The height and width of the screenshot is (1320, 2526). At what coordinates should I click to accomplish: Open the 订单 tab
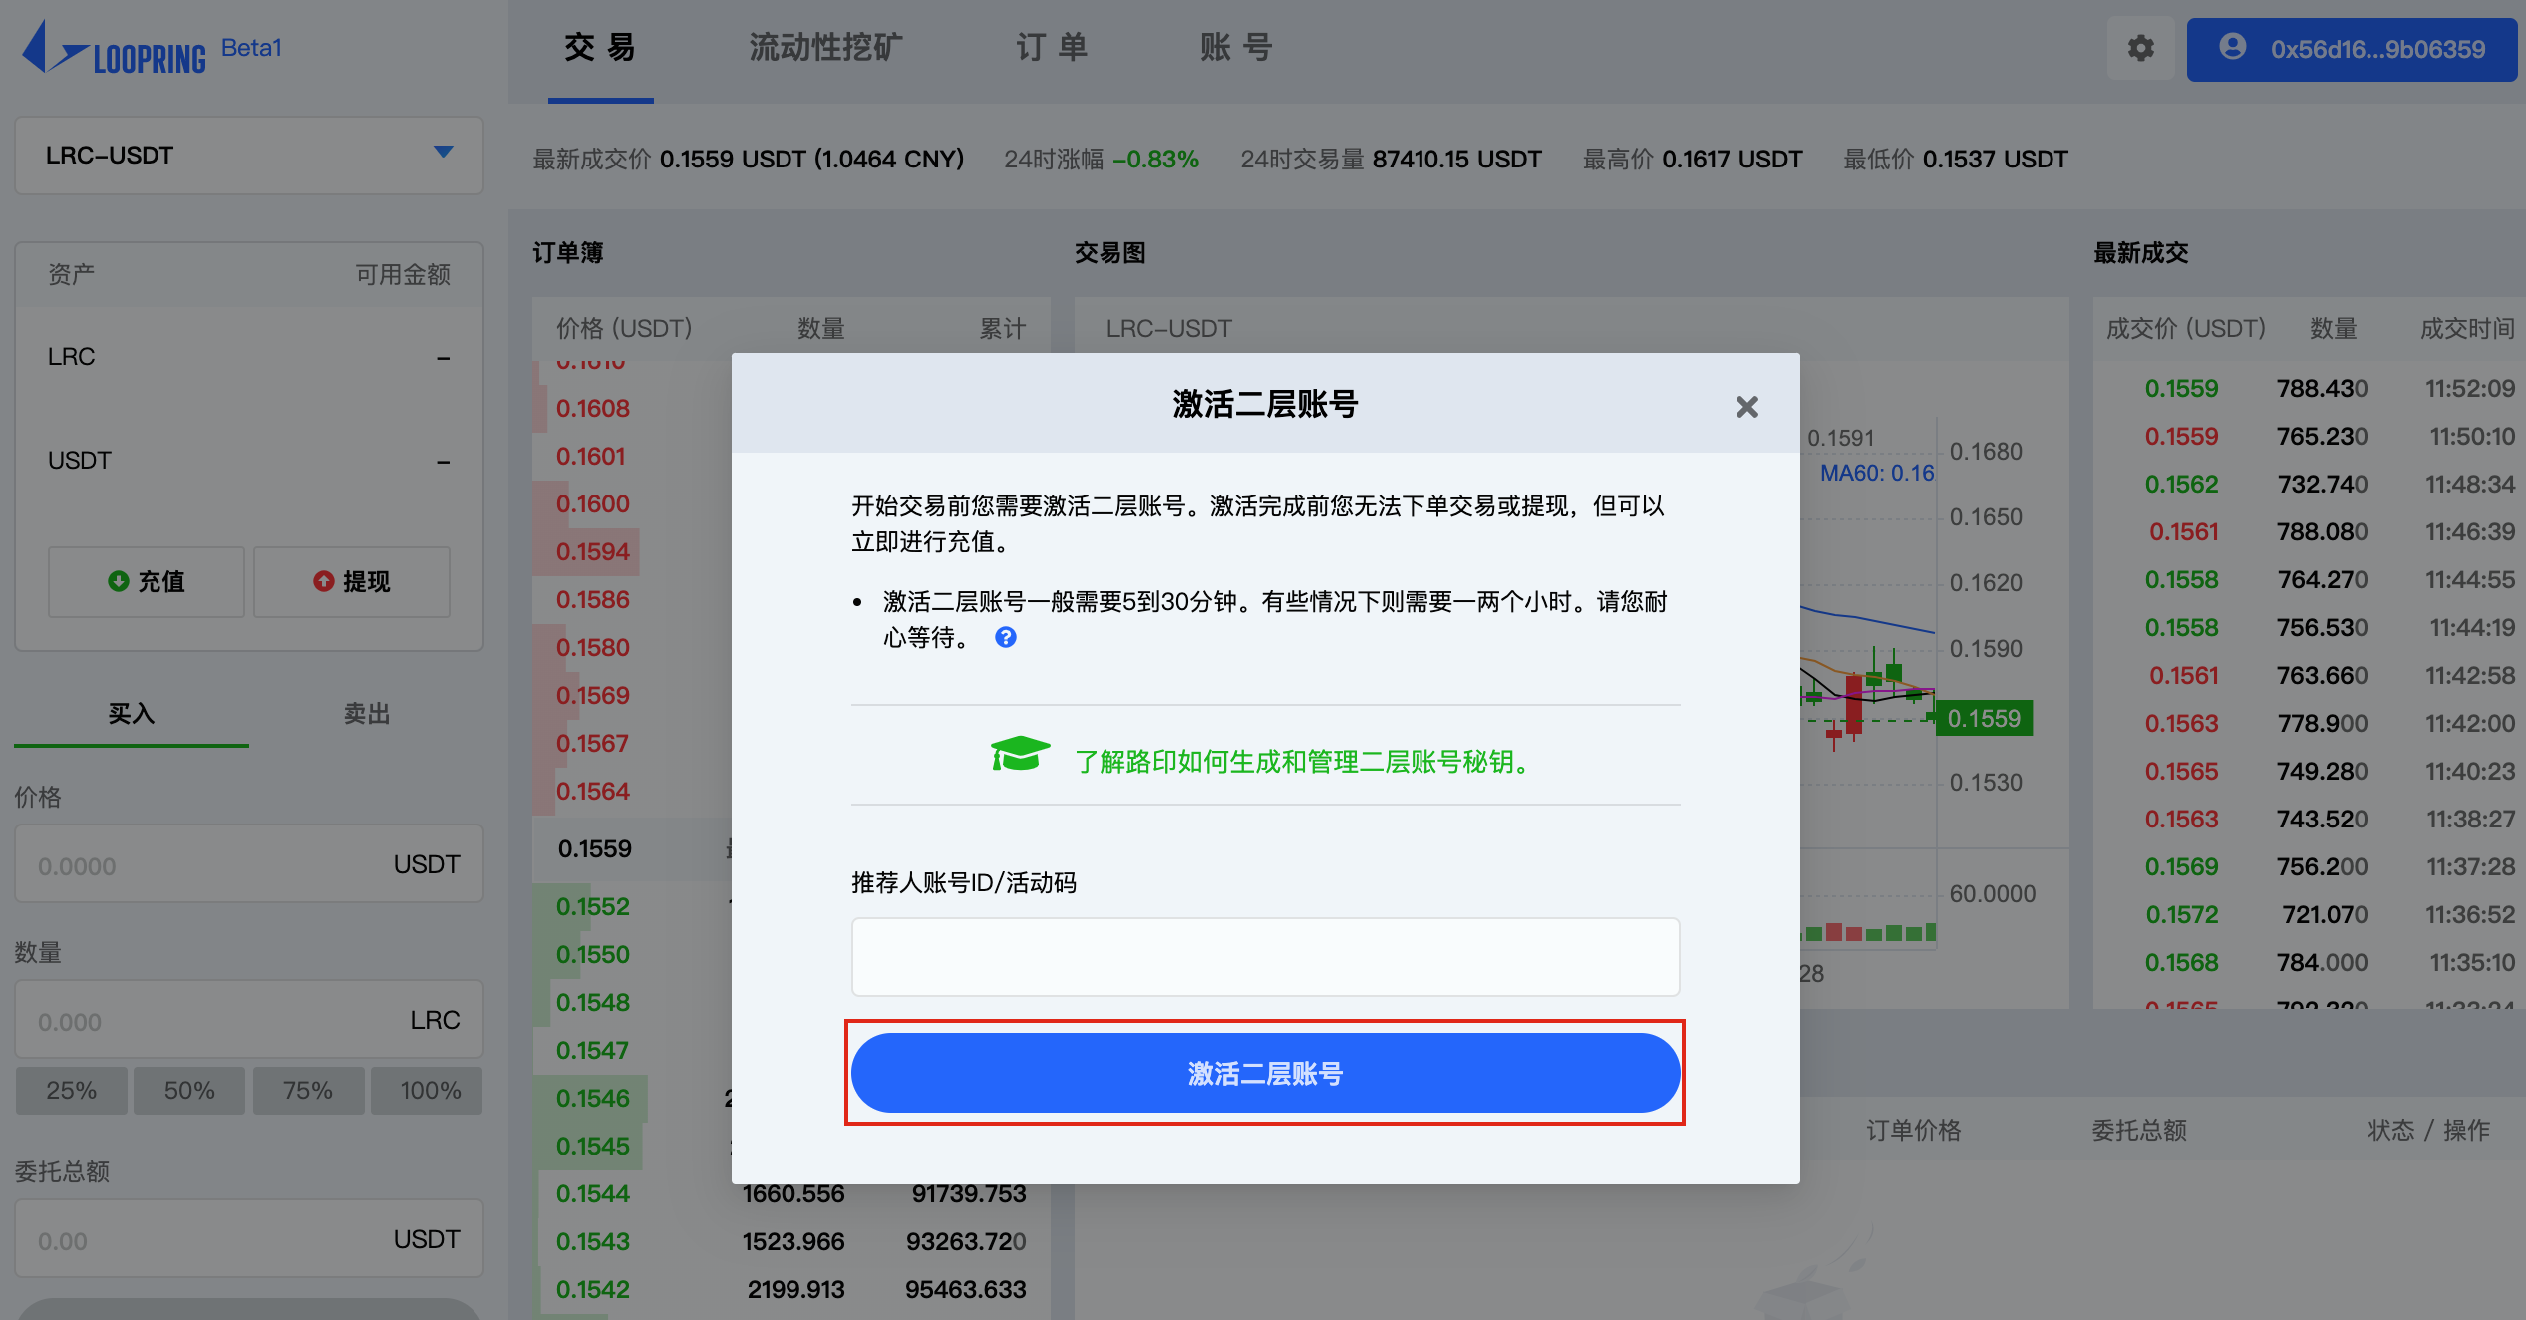(1052, 47)
